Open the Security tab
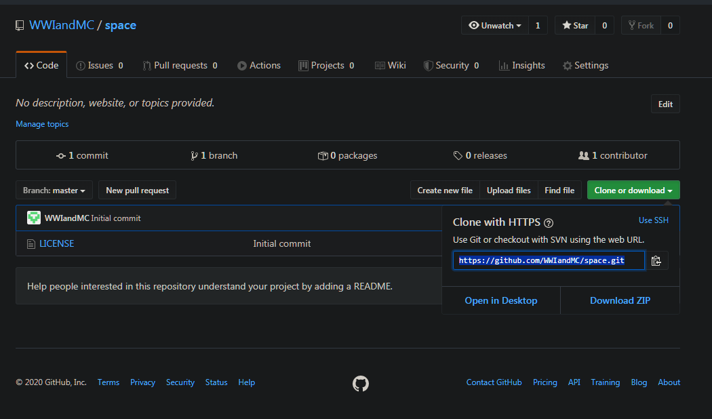Screen dimensions: 712x419 pos(452,65)
